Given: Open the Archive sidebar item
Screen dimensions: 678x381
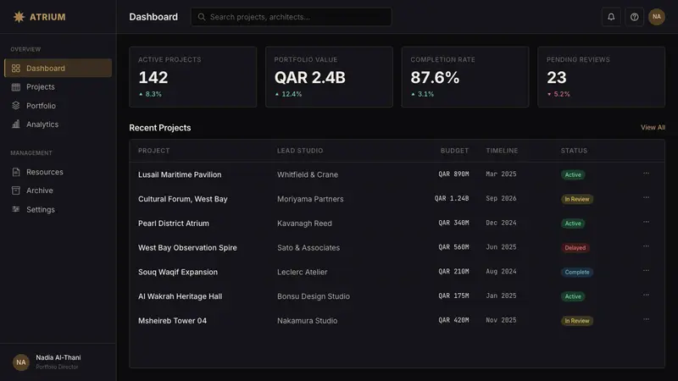Looking at the screenshot, I should 58,190.
